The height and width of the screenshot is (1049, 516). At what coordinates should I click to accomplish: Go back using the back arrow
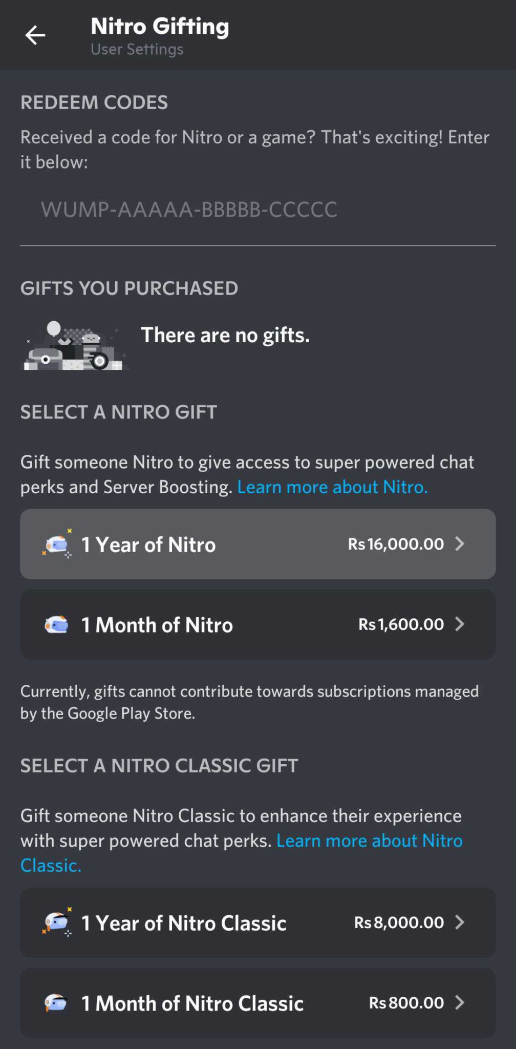click(35, 35)
